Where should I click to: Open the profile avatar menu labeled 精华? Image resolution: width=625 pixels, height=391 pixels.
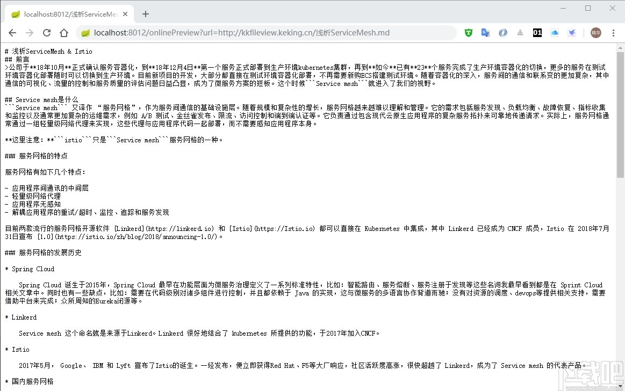point(595,32)
